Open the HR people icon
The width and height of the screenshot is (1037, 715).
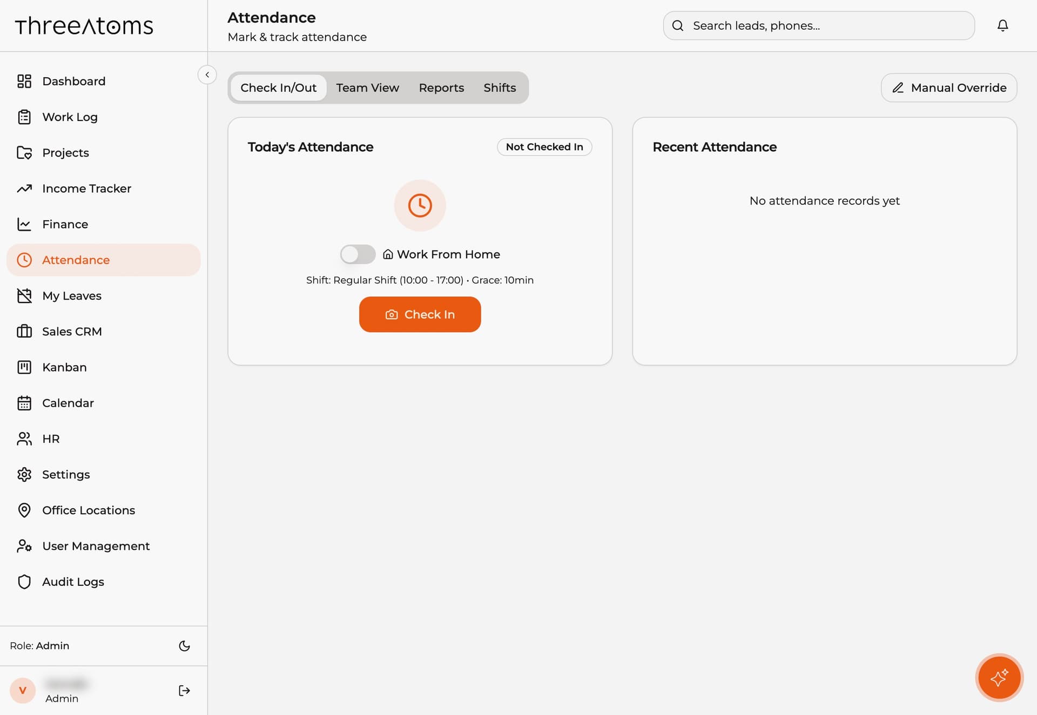click(x=24, y=439)
